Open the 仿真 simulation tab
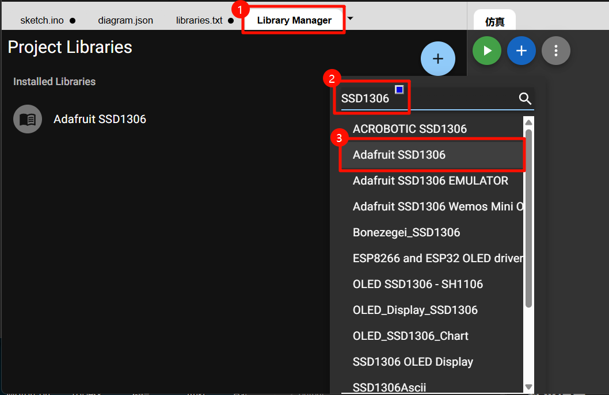Image resolution: width=609 pixels, height=395 pixels. [x=494, y=21]
